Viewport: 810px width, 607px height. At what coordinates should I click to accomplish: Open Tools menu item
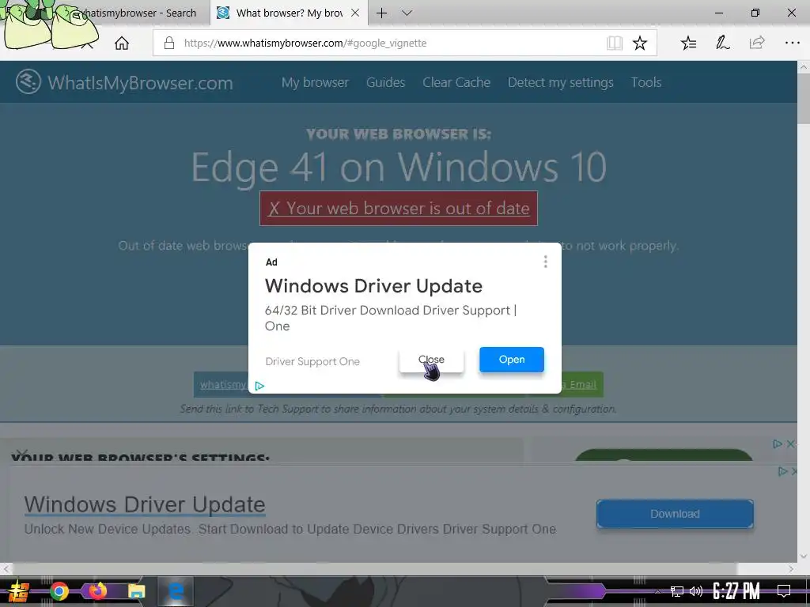click(645, 82)
